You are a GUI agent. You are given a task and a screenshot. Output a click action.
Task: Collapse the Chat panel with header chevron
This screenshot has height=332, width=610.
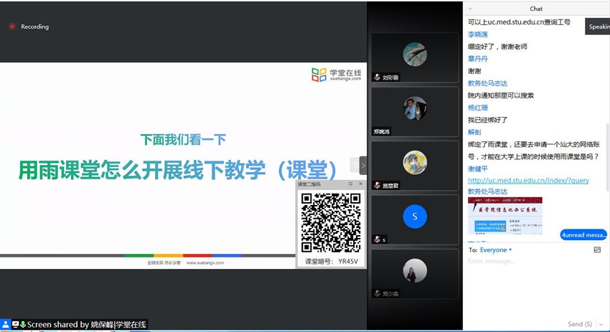pos(470,9)
